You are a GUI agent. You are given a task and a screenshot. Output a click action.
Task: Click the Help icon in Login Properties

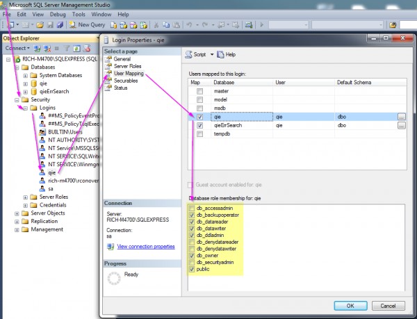[220, 54]
